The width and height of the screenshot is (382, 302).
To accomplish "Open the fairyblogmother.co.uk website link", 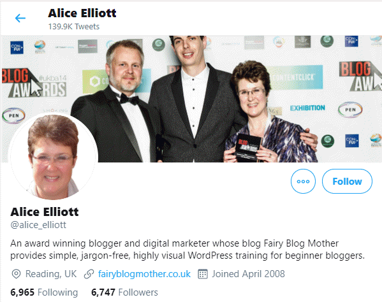I will (x=144, y=274).
